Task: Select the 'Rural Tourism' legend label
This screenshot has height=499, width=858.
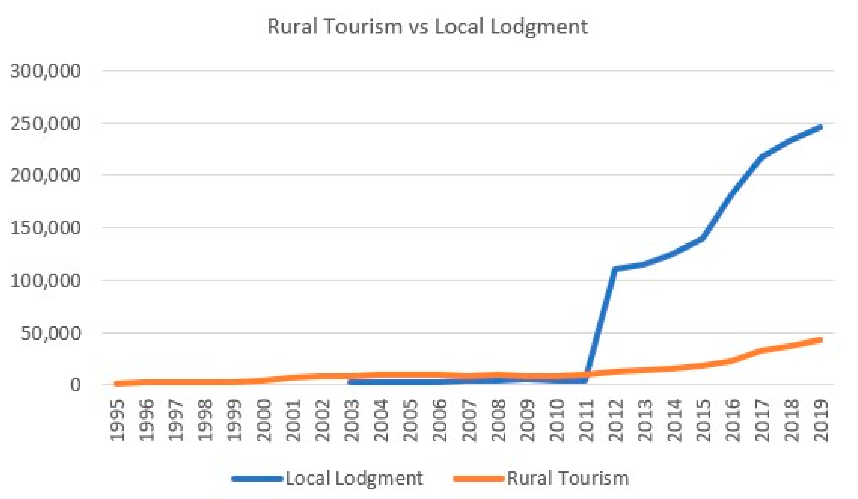Action: [x=568, y=478]
